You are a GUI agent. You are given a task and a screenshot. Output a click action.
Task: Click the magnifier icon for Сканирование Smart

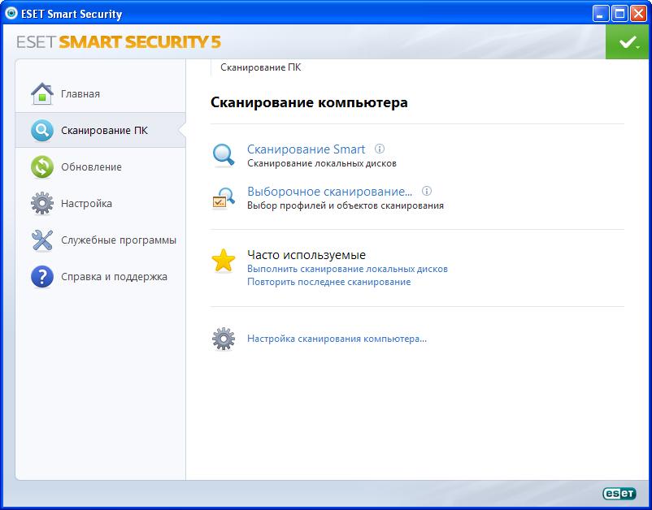(224, 155)
